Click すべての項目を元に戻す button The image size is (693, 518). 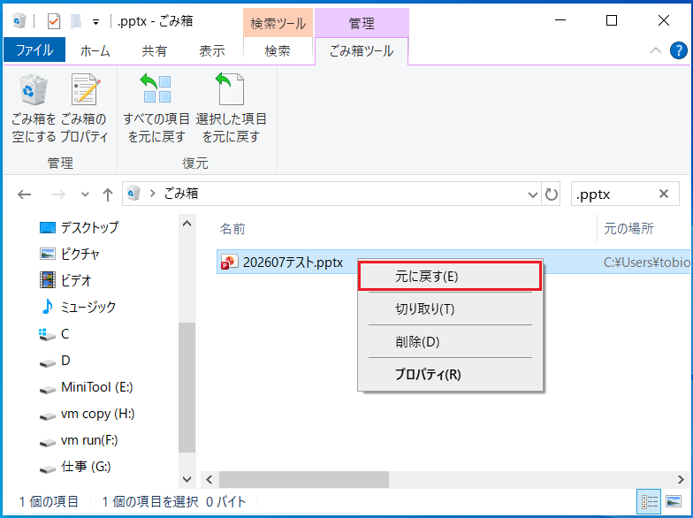point(156,108)
